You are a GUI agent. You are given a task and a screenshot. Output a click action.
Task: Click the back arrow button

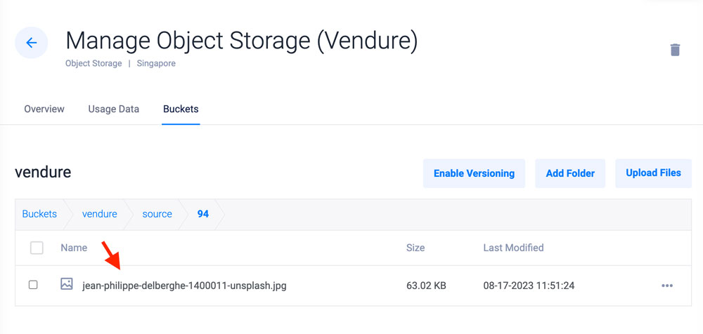point(32,43)
